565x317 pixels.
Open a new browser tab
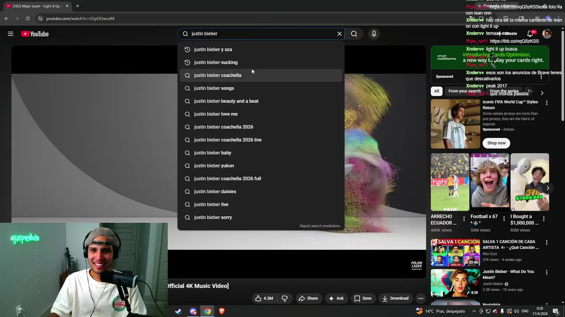pyautogui.click(x=78, y=6)
